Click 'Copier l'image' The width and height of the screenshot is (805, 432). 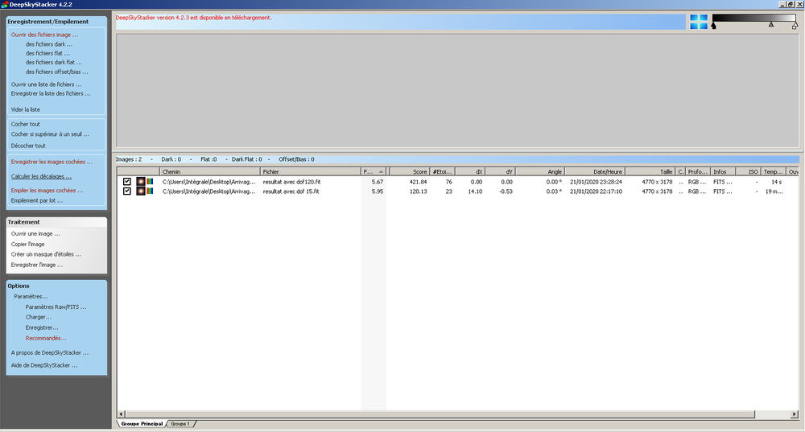pyautogui.click(x=27, y=245)
